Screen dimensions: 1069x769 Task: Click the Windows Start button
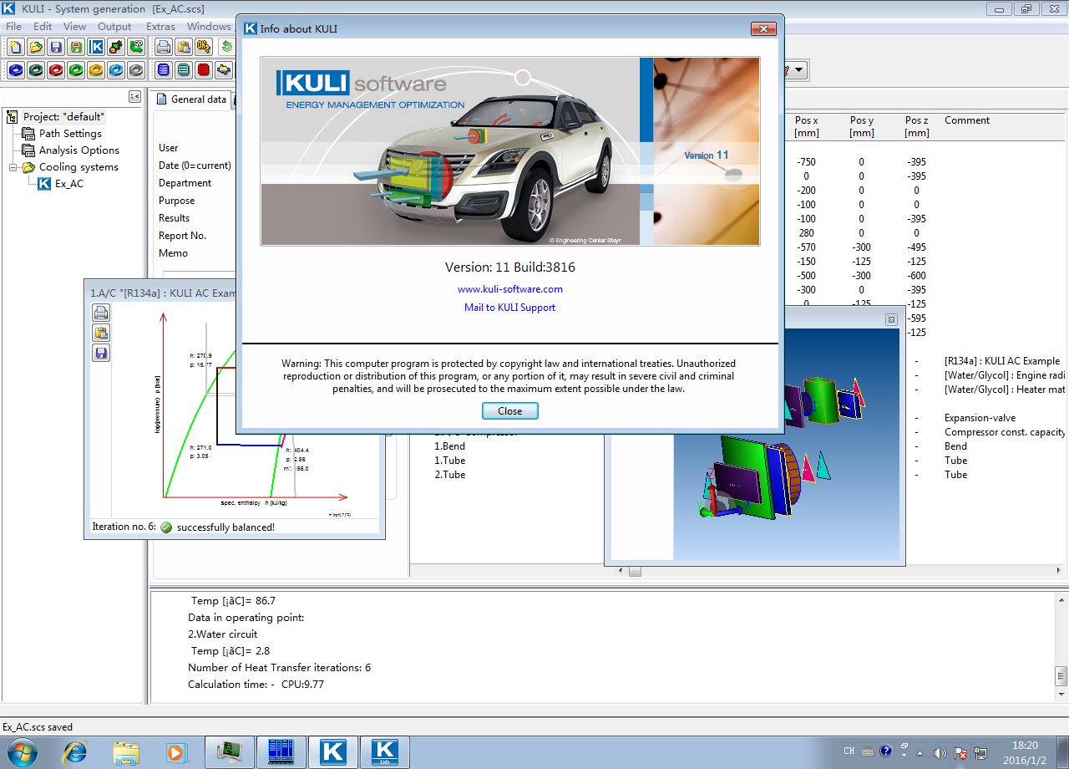23,751
